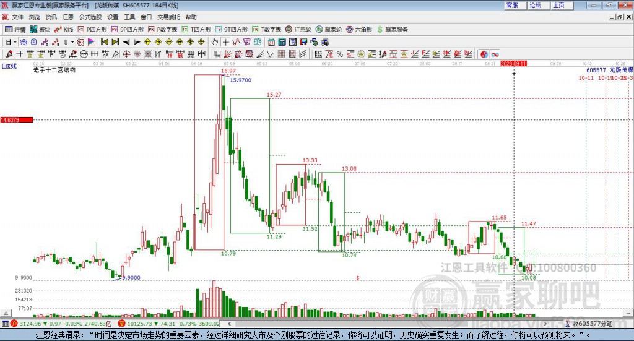
Task: Open the 赢家轮 wheel tool
Action: pos(329,30)
